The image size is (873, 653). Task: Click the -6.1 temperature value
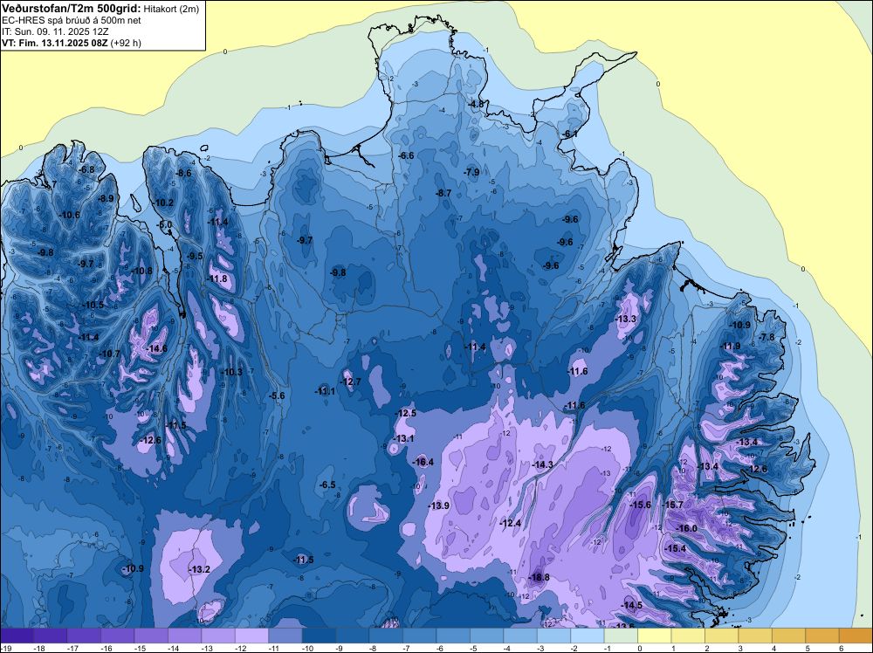(x=568, y=134)
